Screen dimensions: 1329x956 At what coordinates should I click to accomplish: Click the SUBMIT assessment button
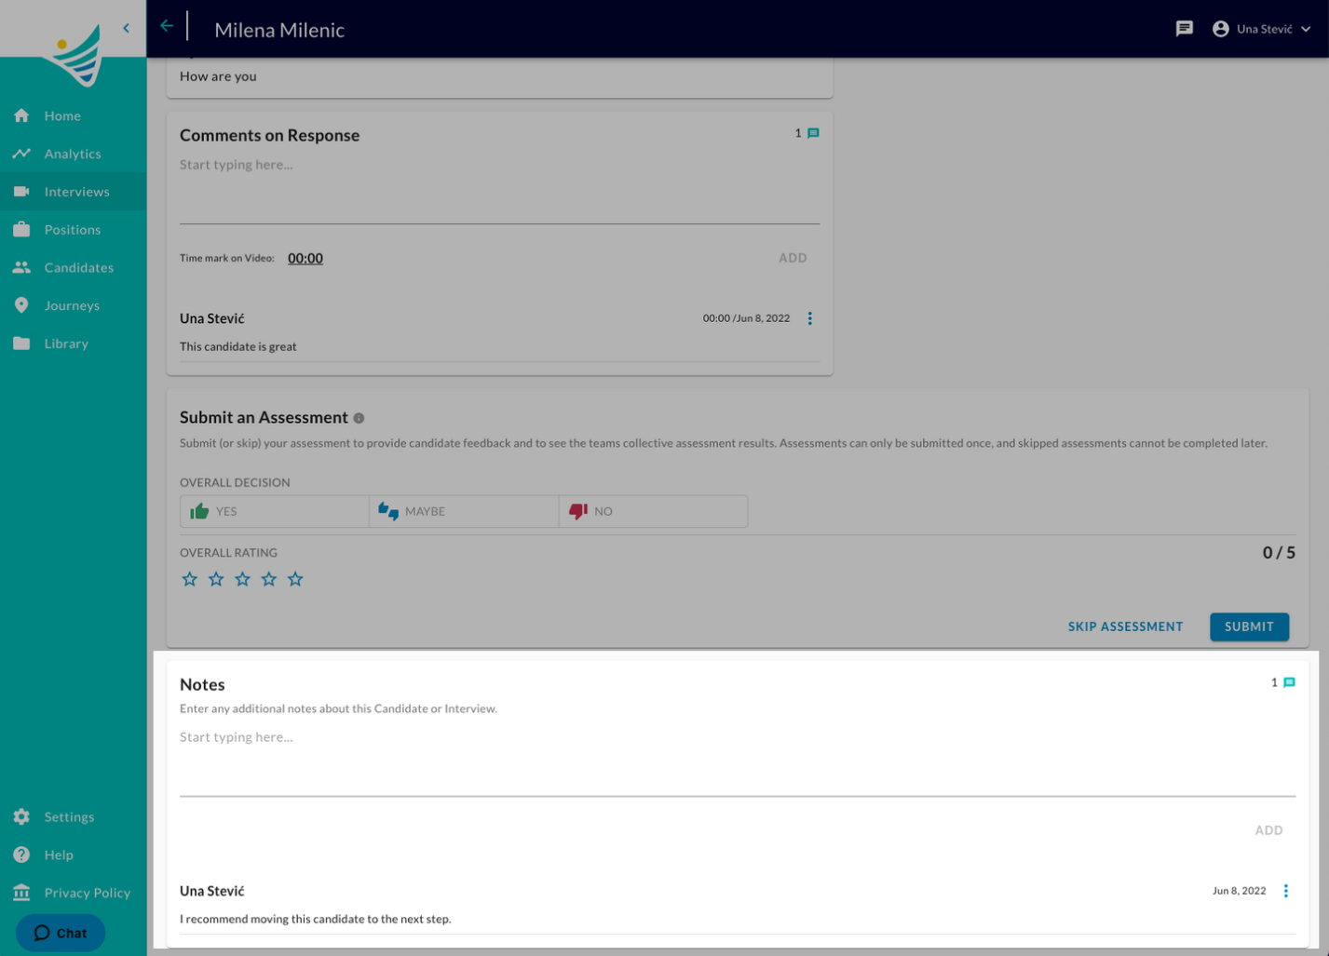[x=1249, y=626]
